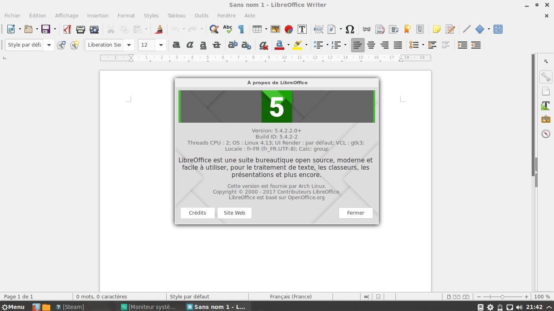Screen dimensions: 554x311
Task: Insert an image from the toolbar
Action: pos(275,29)
